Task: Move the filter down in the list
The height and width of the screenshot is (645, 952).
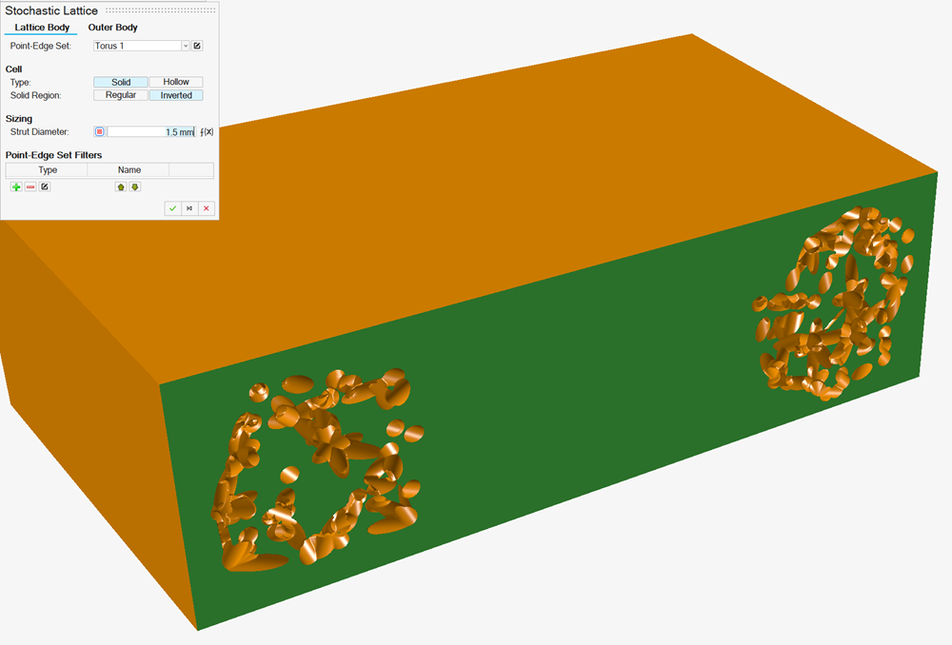Action: [135, 186]
